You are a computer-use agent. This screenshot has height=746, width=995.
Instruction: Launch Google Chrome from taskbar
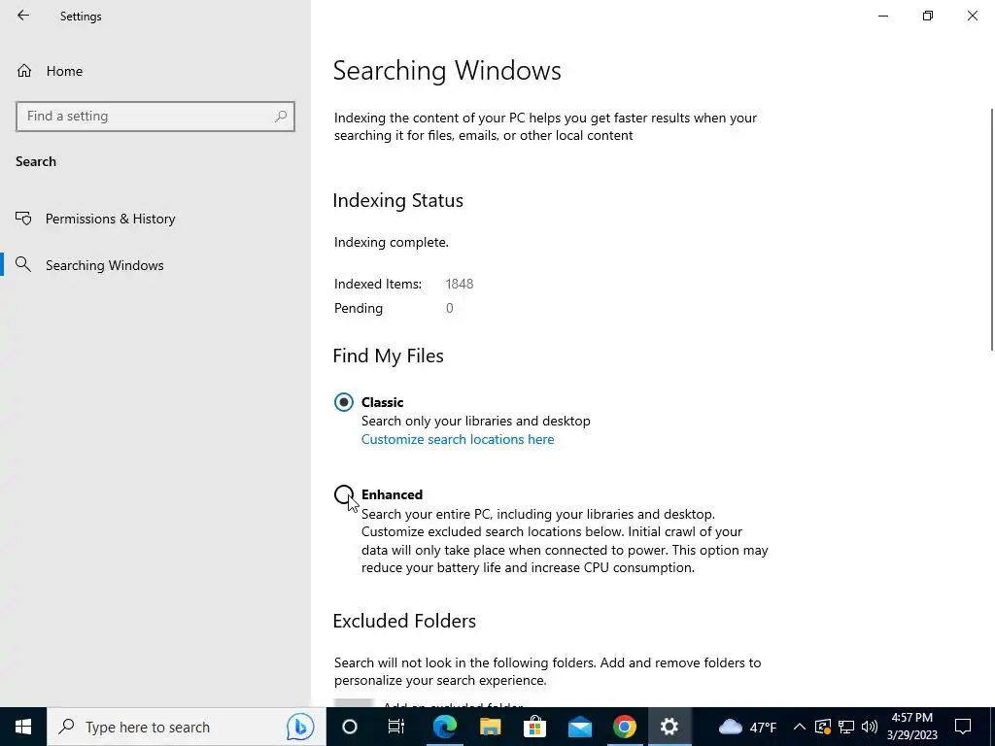625,727
